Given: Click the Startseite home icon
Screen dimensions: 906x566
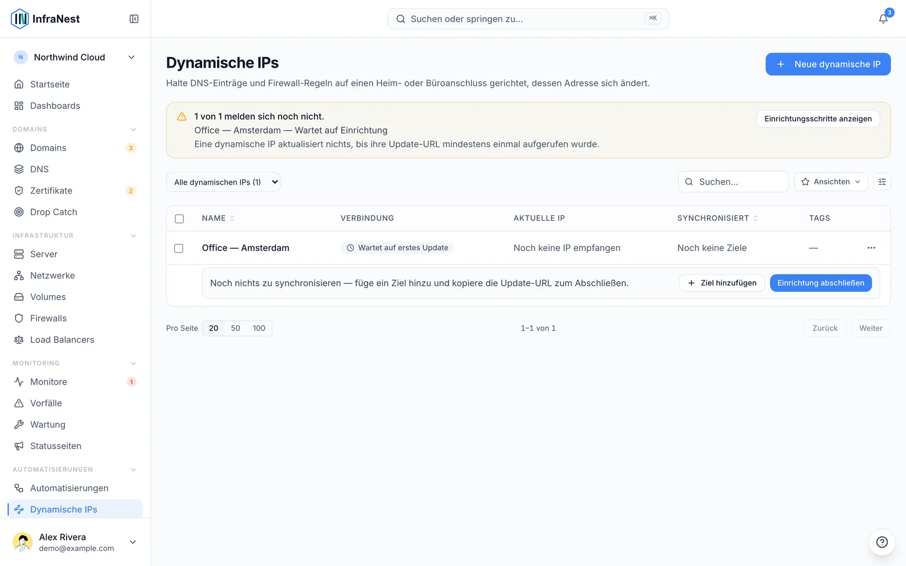Looking at the screenshot, I should (x=19, y=84).
